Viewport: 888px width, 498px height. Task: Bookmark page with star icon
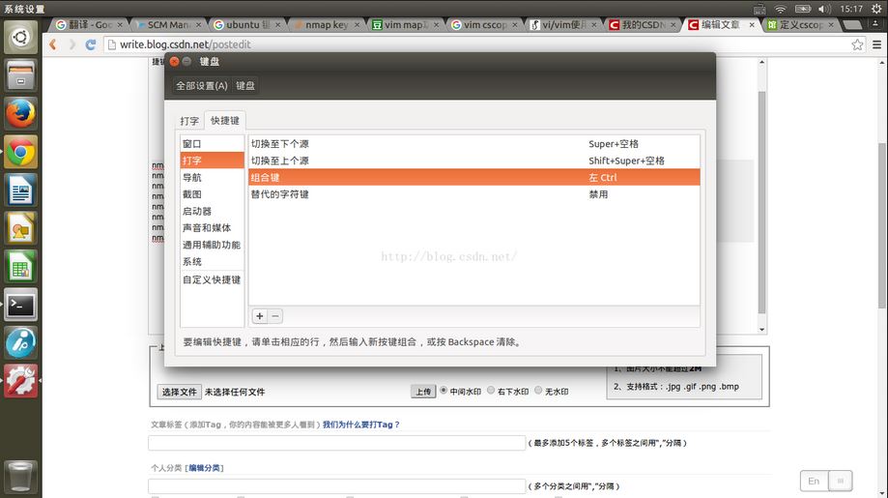(857, 44)
